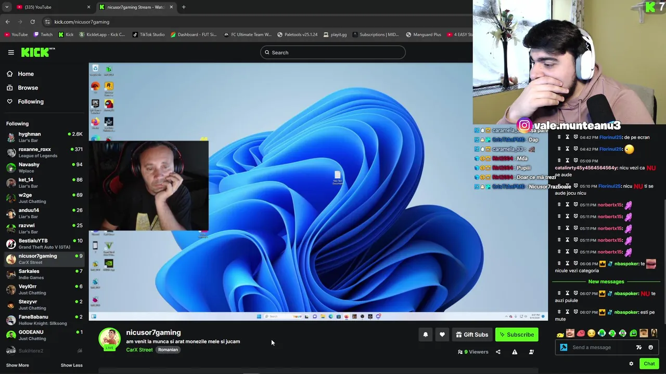Open the Paletools v25.1.24 bookmark
This screenshot has width=666, height=374.
tap(297, 35)
